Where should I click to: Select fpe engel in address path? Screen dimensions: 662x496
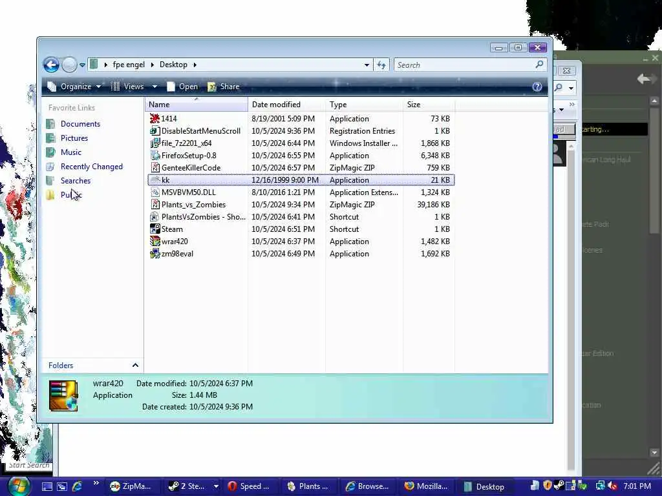tap(129, 65)
